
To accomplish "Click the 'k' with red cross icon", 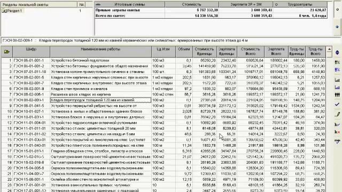I will point(337,132).
